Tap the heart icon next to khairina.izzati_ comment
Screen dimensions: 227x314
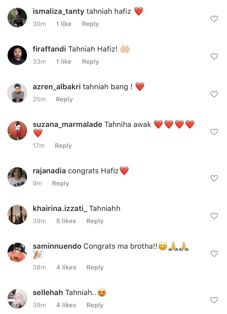click(x=214, y=216)
